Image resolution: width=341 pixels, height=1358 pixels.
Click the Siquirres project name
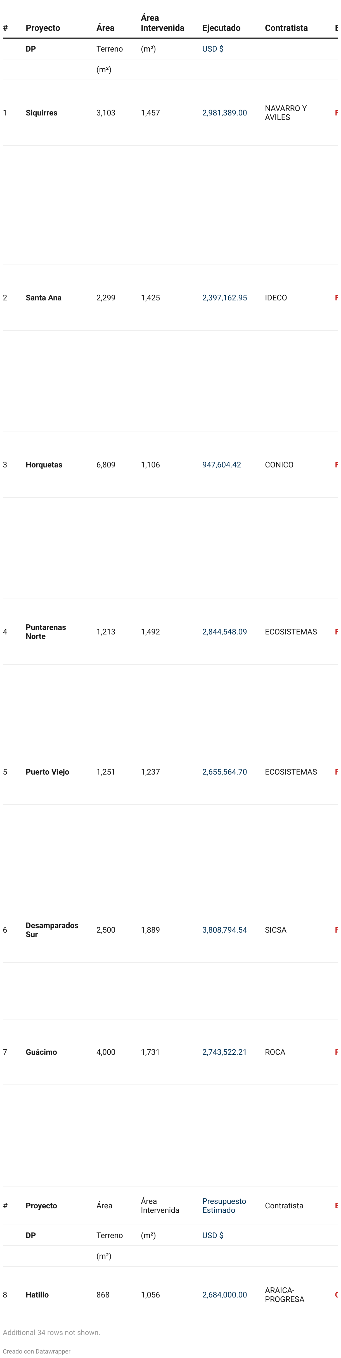[x=42, y=113]
